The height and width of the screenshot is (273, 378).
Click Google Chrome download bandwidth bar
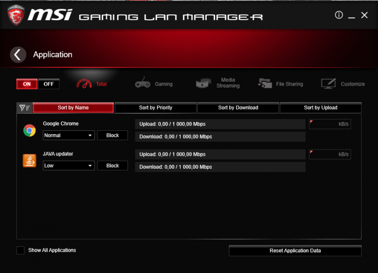(x=220, y=137)
